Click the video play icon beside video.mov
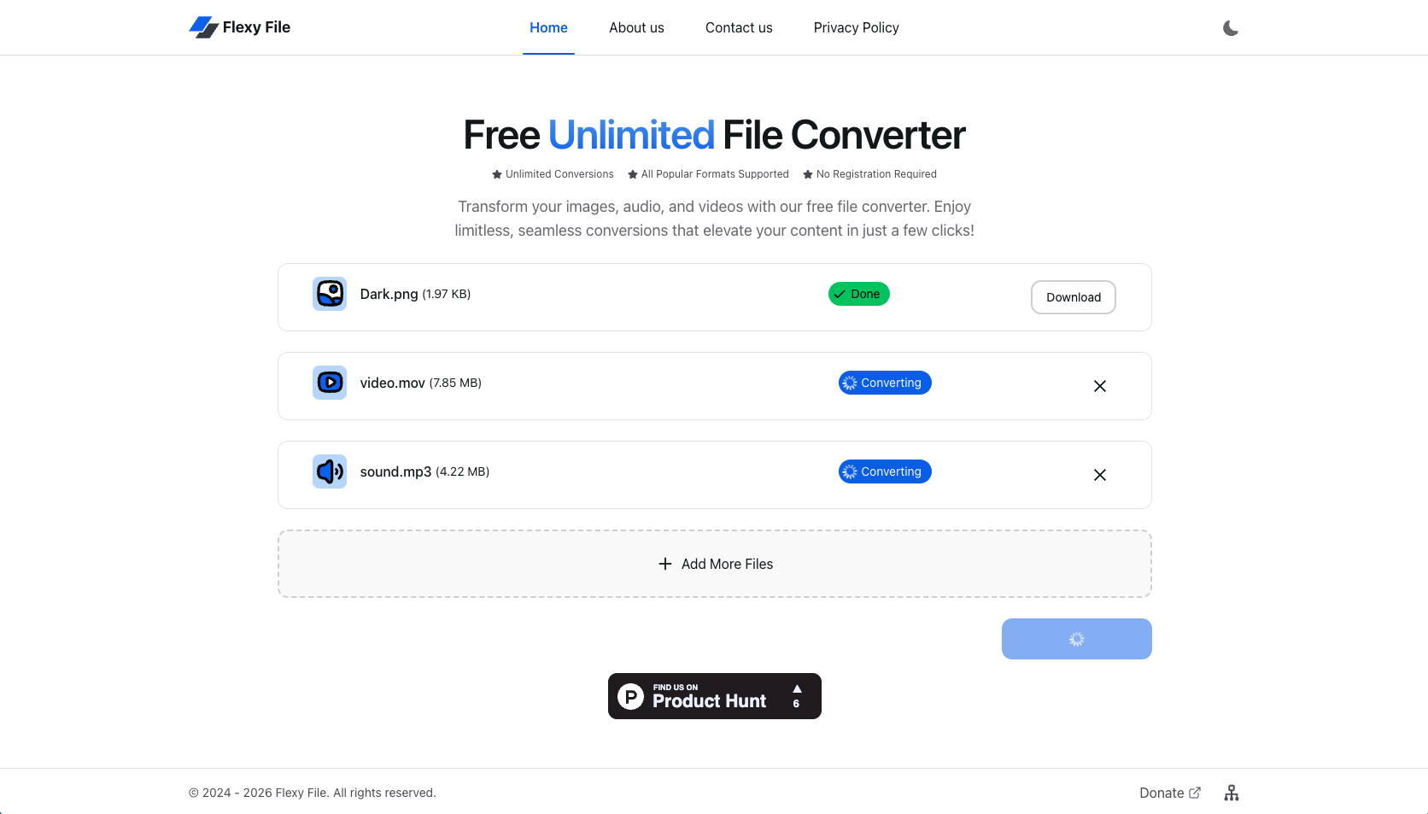 (x=329, y=382)
